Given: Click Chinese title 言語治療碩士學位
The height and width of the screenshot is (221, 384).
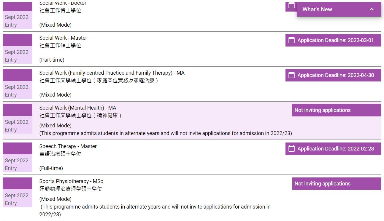Looking at the screenshot, I should [x=60, y=154].
